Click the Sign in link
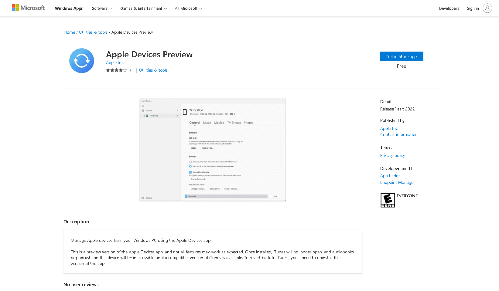 [473, 8]
